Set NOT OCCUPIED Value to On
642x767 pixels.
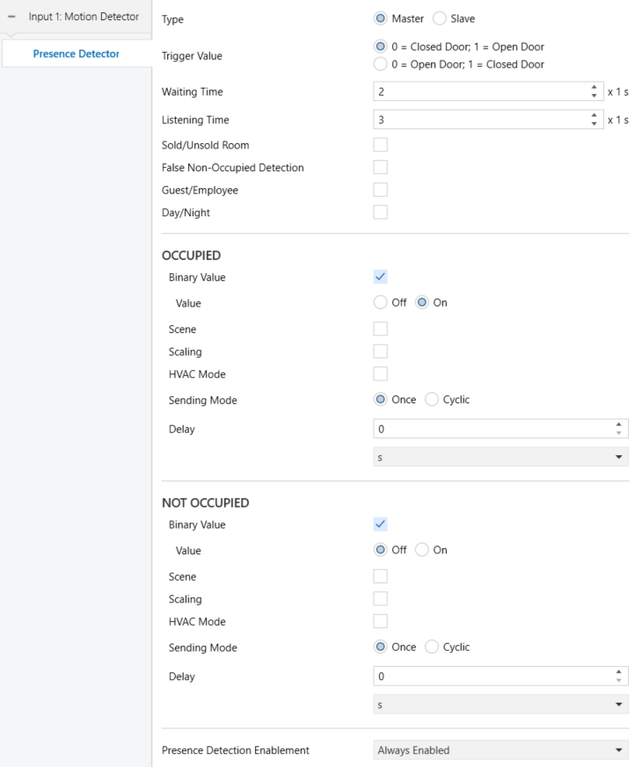point(421,550)
